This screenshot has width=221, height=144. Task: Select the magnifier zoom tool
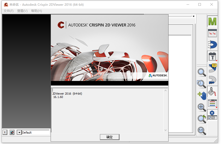coord(202,72)
